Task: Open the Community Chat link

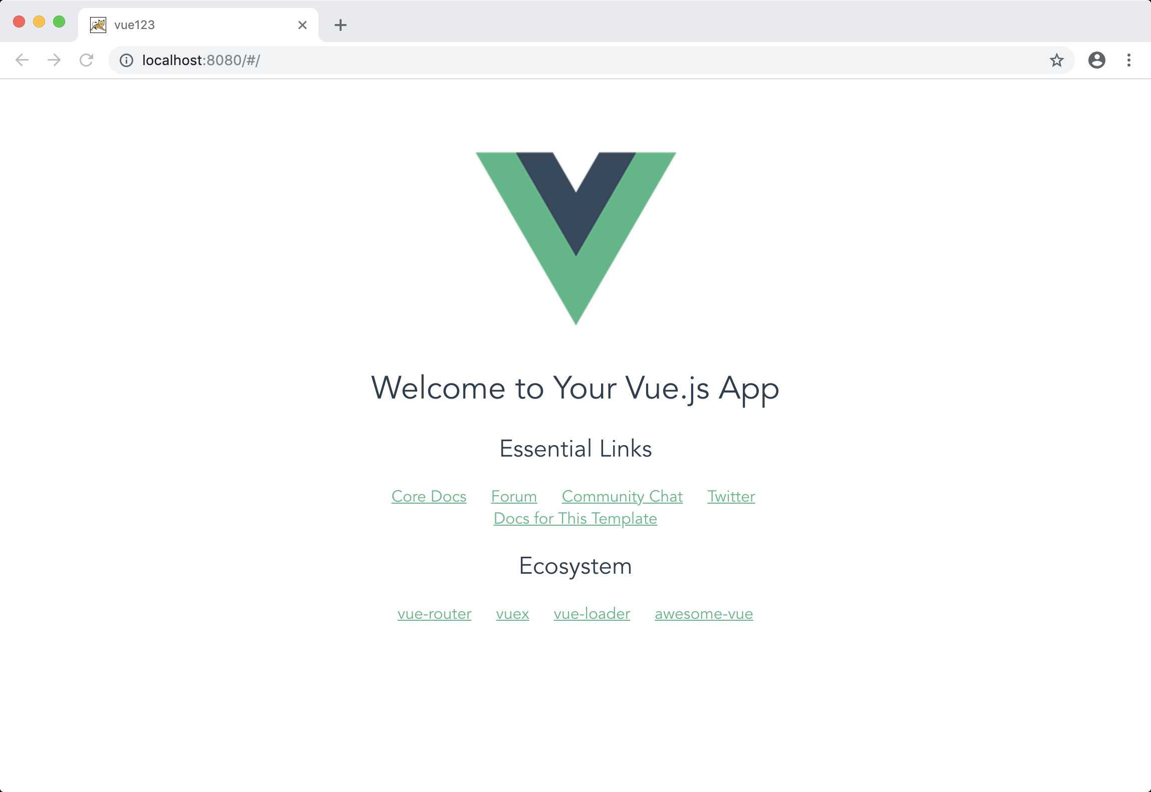Action: [x=622, y=496]
